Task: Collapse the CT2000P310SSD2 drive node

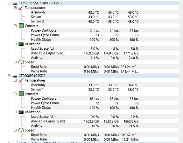Action: [9, 76]
